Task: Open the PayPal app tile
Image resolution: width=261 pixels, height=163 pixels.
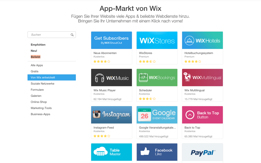Action: coord(202,152)
